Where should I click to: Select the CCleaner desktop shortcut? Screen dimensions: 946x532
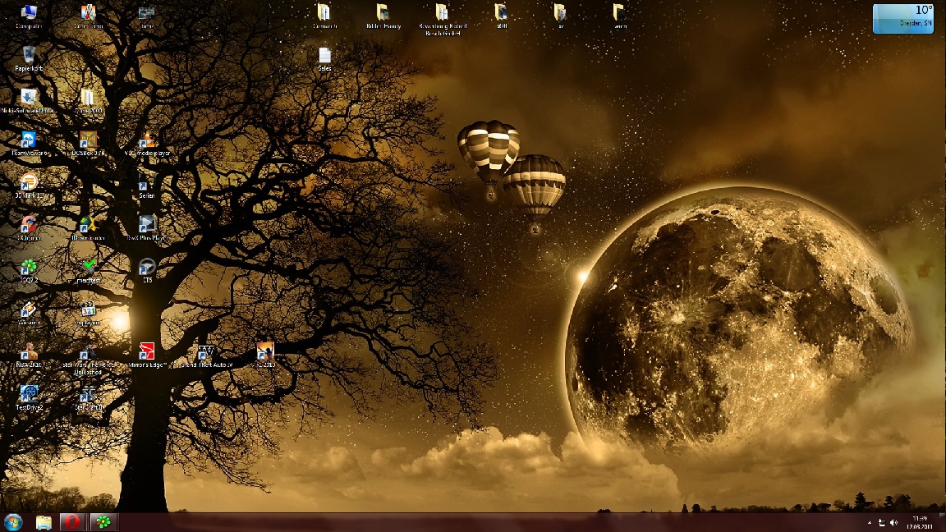(29, 225)
